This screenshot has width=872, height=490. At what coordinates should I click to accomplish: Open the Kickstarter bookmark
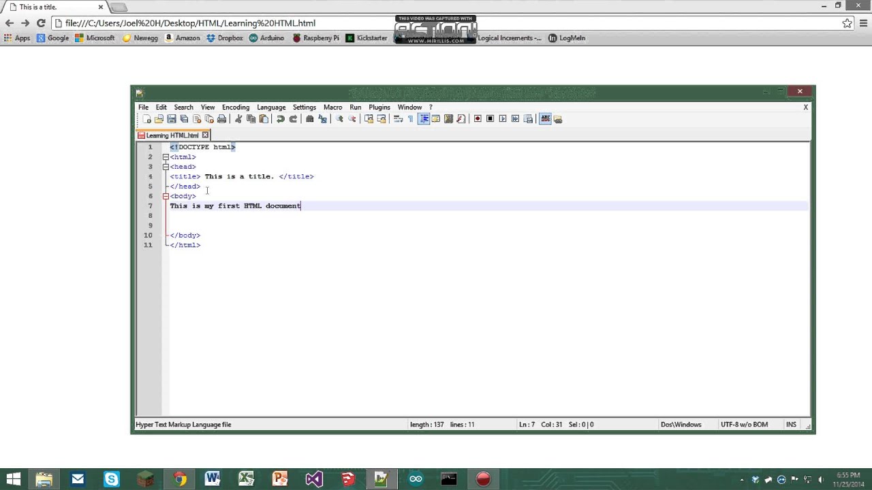[x=367, y=38]
